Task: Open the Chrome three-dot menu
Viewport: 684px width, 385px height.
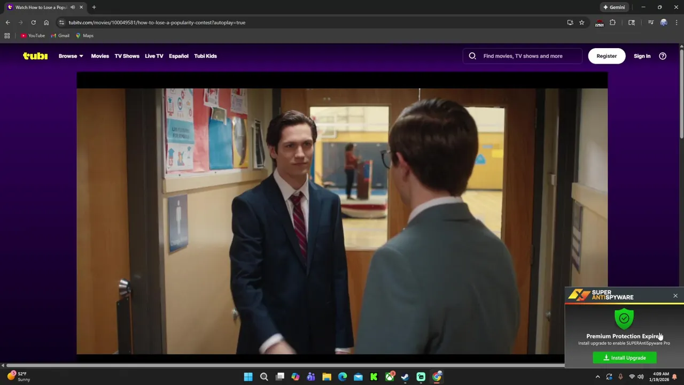Action: tap(677, 22)
